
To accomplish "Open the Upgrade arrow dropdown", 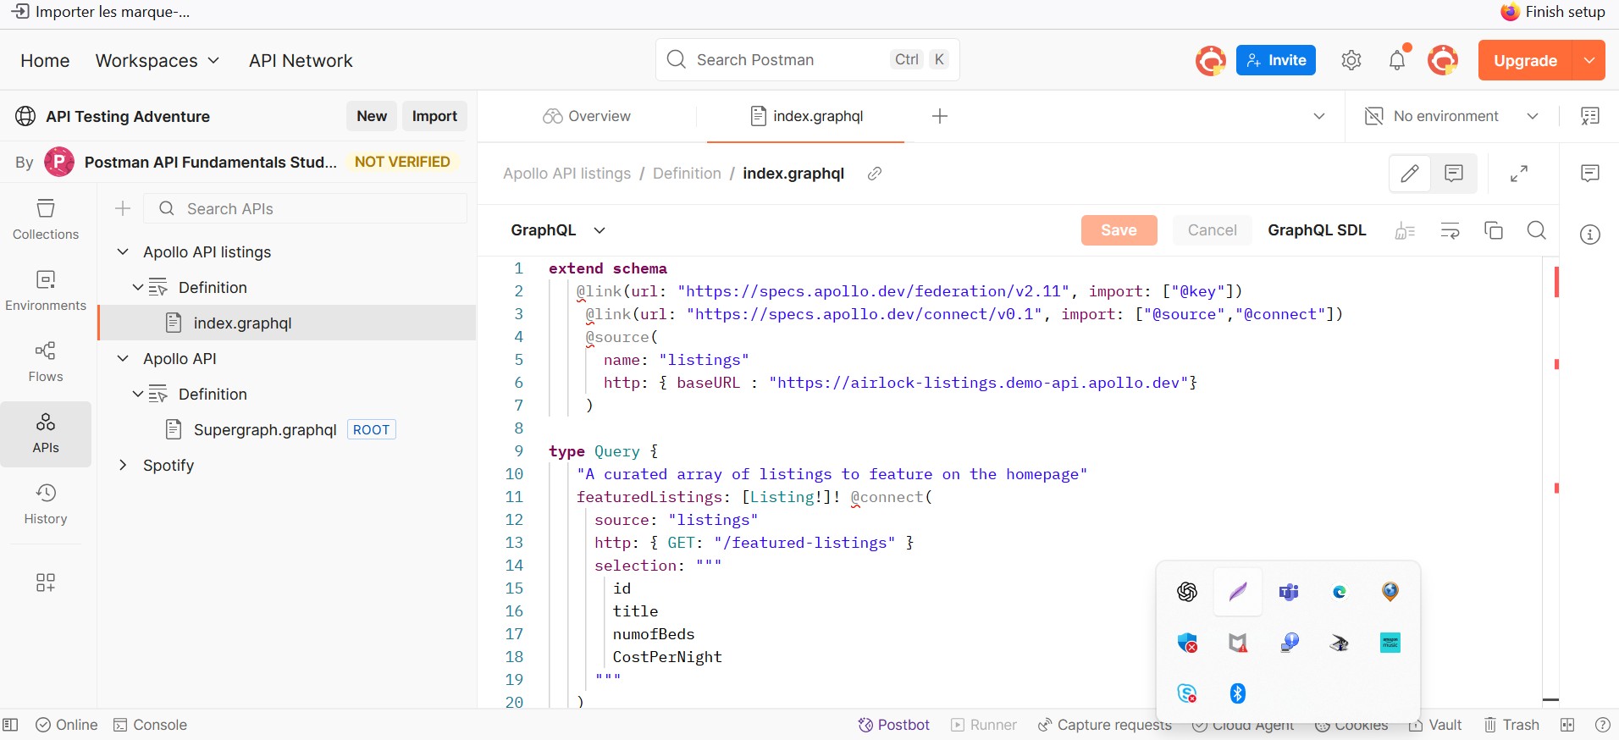I will (x=1589, y=60).
